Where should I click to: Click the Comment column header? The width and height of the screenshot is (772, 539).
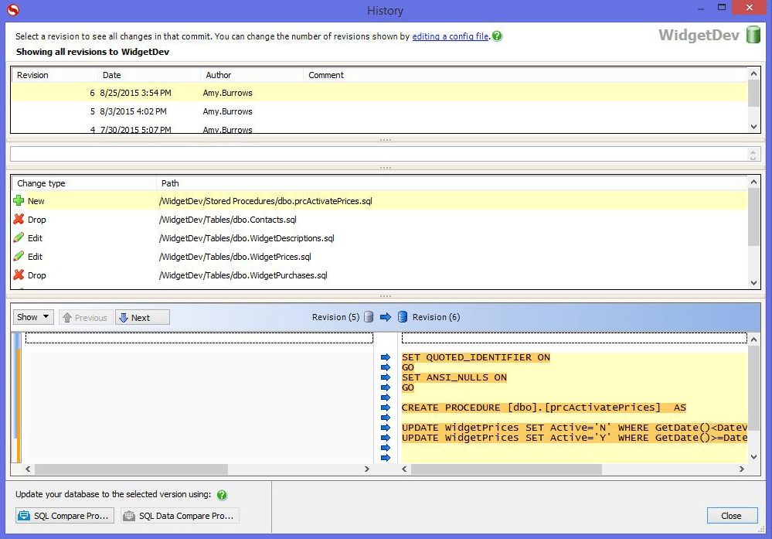(x=525, y=75)
